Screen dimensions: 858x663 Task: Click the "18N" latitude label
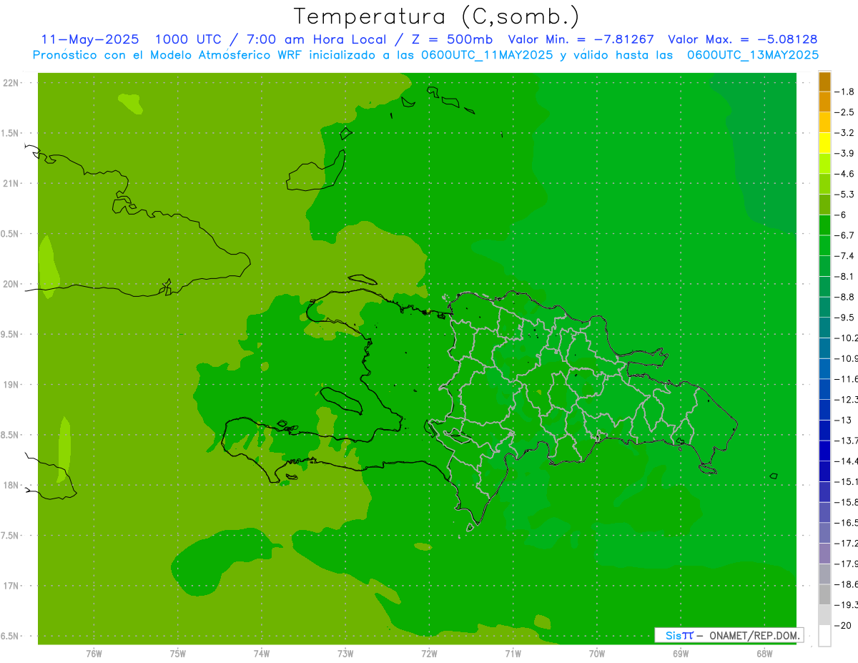[x=12, y=485]
